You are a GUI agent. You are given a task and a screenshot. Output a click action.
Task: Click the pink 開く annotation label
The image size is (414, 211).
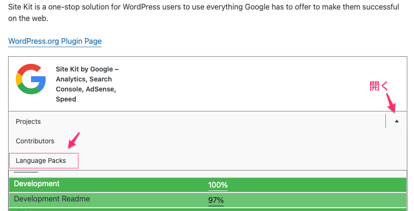379,86
